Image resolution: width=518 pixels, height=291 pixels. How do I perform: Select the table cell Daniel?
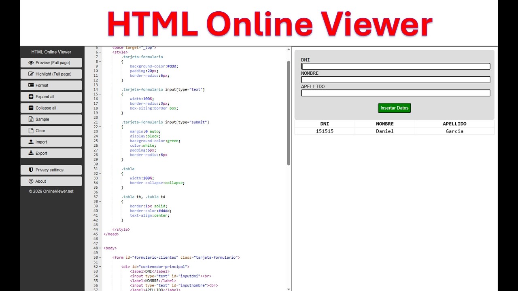(x=385, y=131)
